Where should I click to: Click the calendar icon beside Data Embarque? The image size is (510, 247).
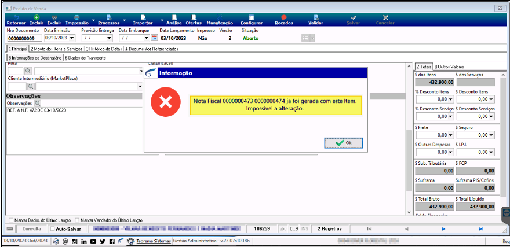[x=154, y=38]
